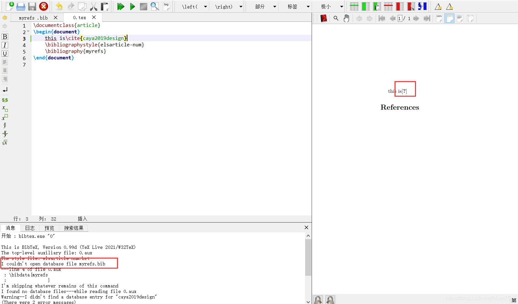Select the hand scroll tool in the PDF viewer

point(346,18)
